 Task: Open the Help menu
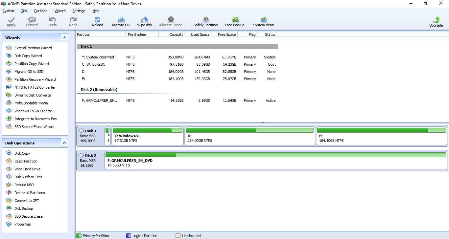(x=96, y=11)
